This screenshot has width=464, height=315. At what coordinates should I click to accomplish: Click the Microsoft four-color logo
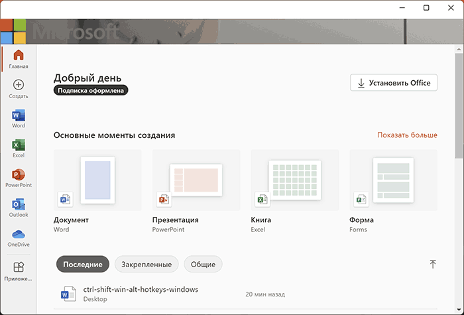point(13,31)
